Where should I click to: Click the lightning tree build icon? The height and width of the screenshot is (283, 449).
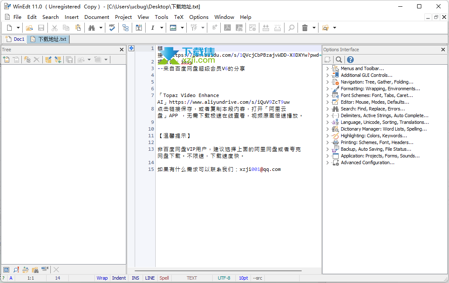(x=27, y=60)
